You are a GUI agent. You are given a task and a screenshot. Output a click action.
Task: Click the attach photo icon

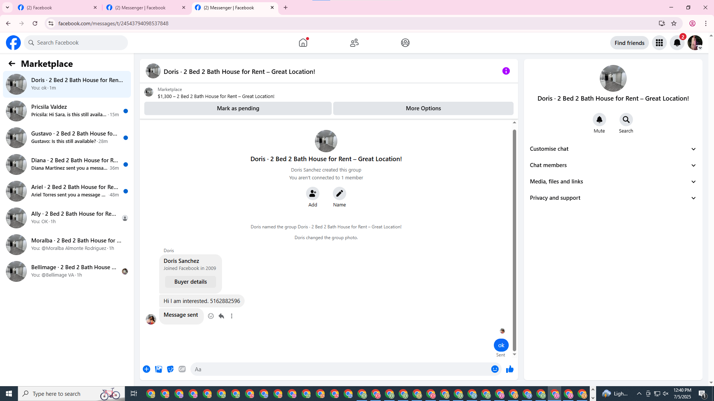(x=158, y=369)
